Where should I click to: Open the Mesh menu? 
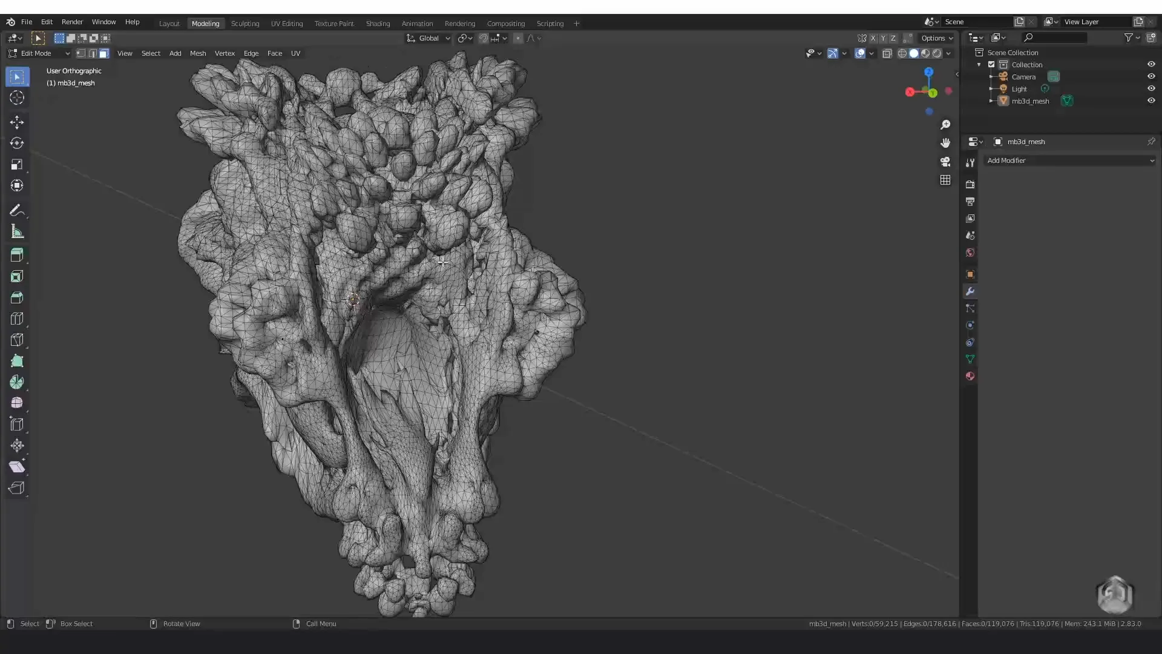coord(198,53)
